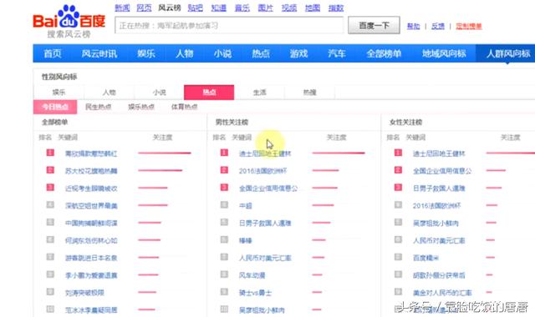535x317 pixels.
Task: Open the 百度糯米 keyword link
Action: [x=425, y=258]
